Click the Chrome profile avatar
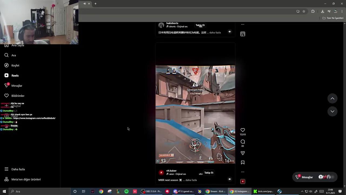Screen dimensions: 346x195 (335, 11)
